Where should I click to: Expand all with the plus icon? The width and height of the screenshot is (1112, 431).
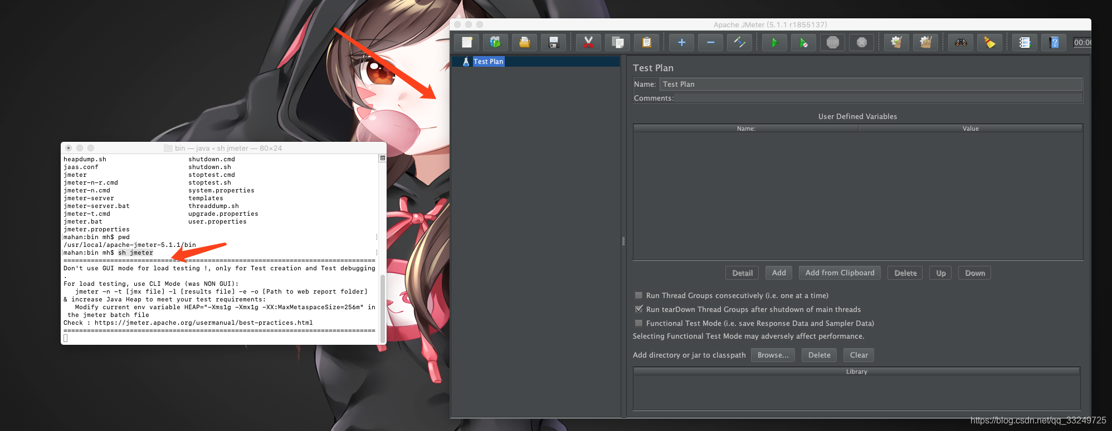(x=681, y=42)
